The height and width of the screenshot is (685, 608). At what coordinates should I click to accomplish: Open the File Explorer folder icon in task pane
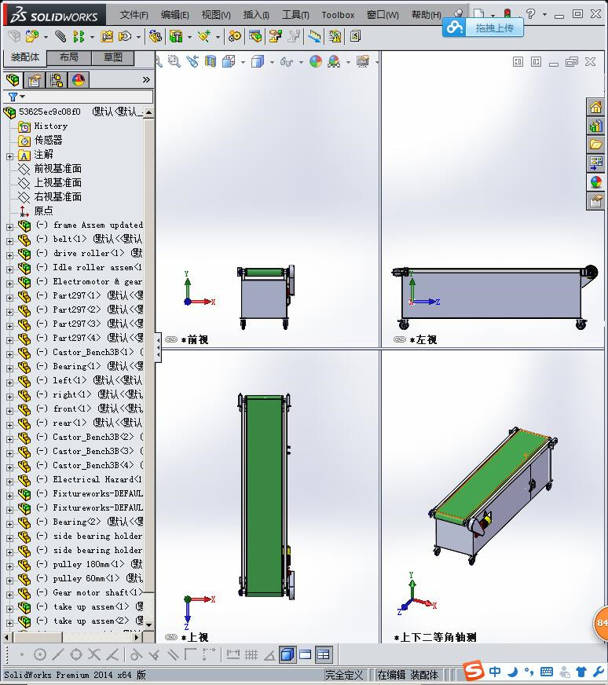(x=595, y=145)
